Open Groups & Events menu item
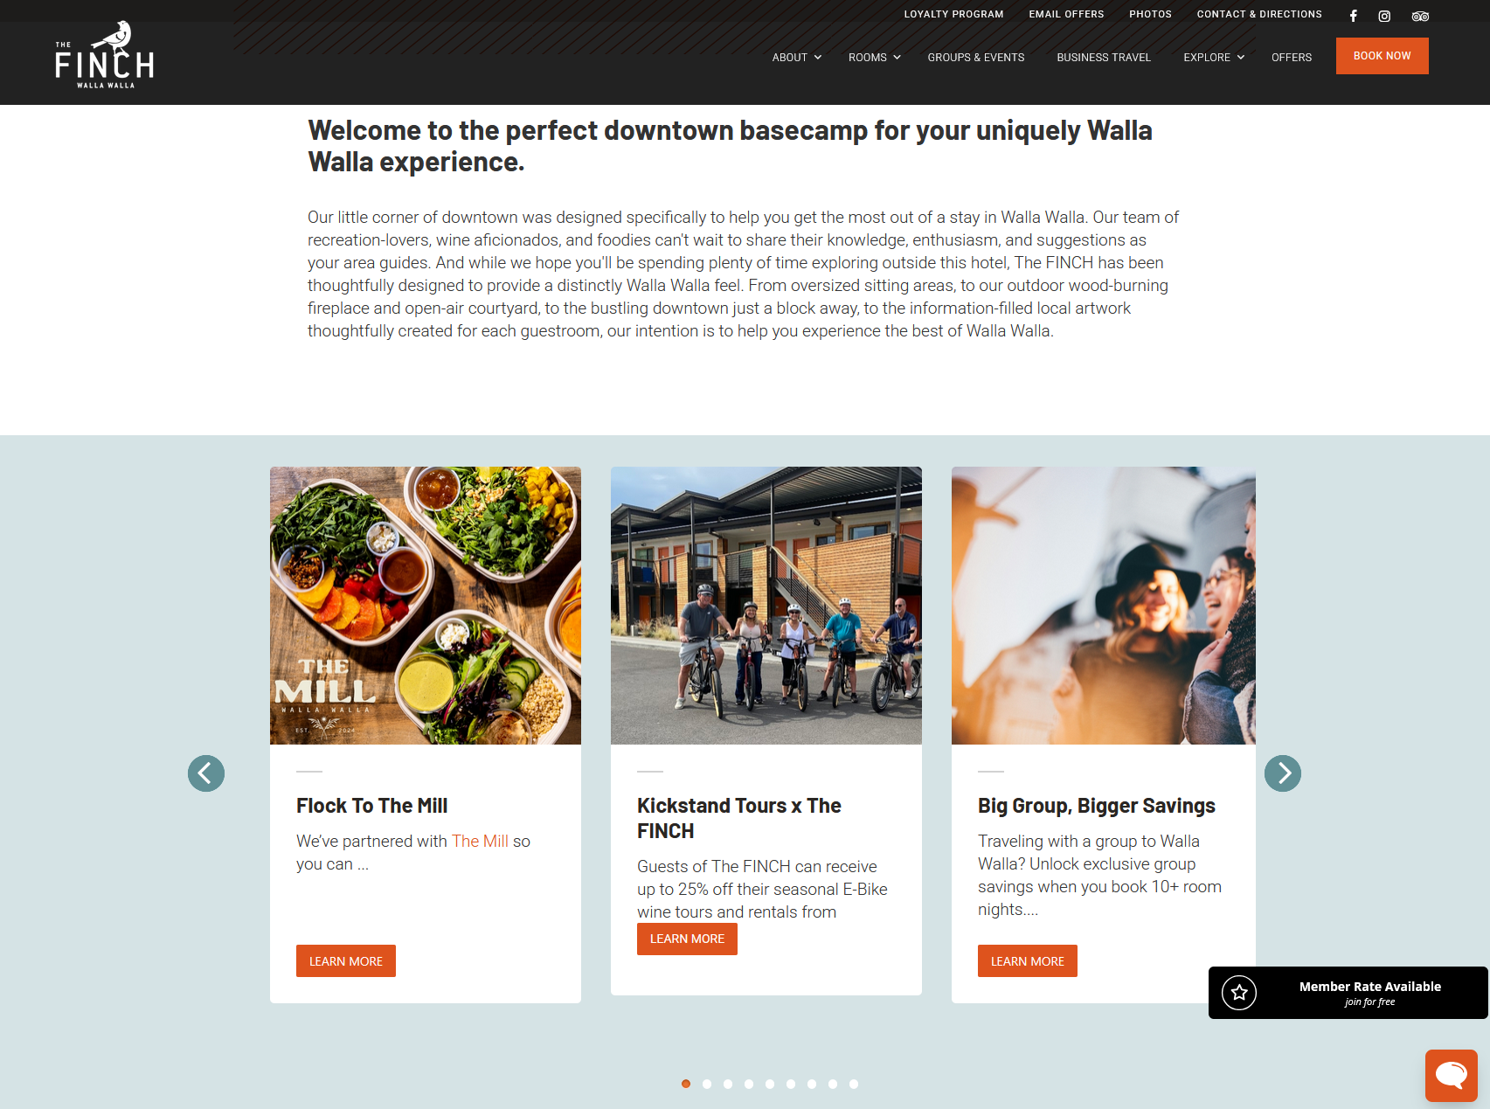The width and height of the screenshot is (1490, 1109). pos(976,58)
